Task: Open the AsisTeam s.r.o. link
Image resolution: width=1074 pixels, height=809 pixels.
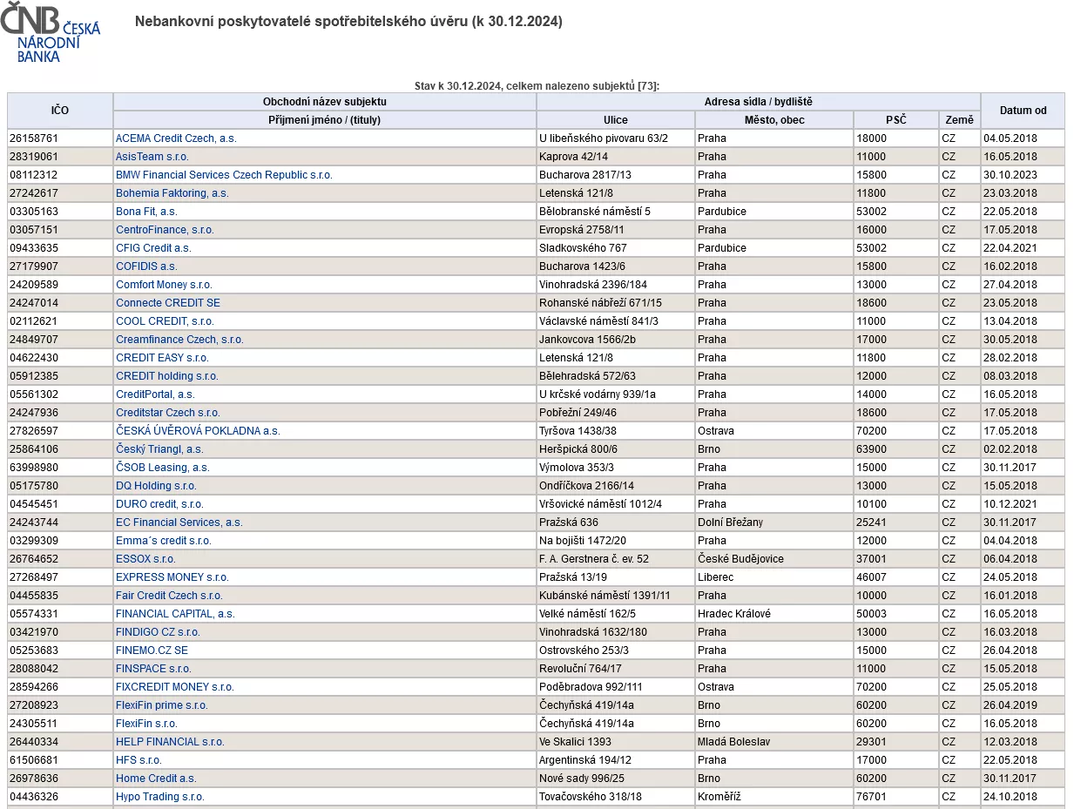Action: pos(152,157)
